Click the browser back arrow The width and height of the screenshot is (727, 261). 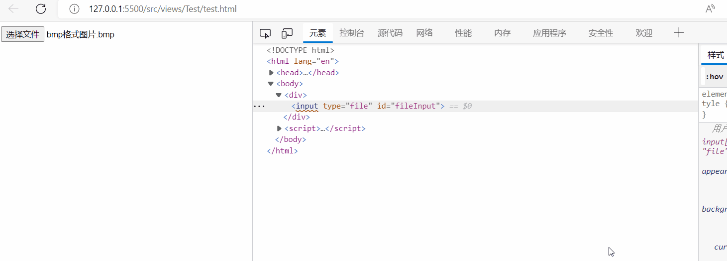14,8
